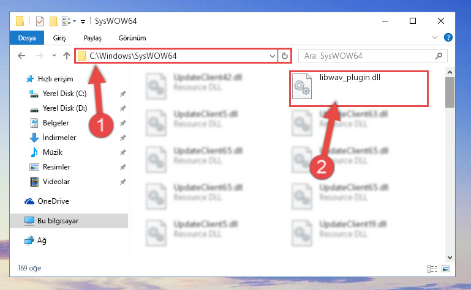Click the Back navigation arrow
The width and height of the screenshot is (471, 290).
click(21, 56)
